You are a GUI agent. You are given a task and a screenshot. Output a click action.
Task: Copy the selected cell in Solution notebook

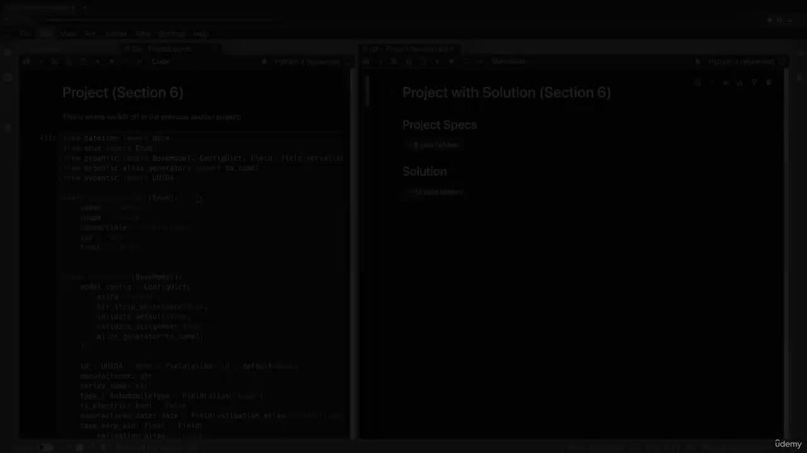pos(409,62)
